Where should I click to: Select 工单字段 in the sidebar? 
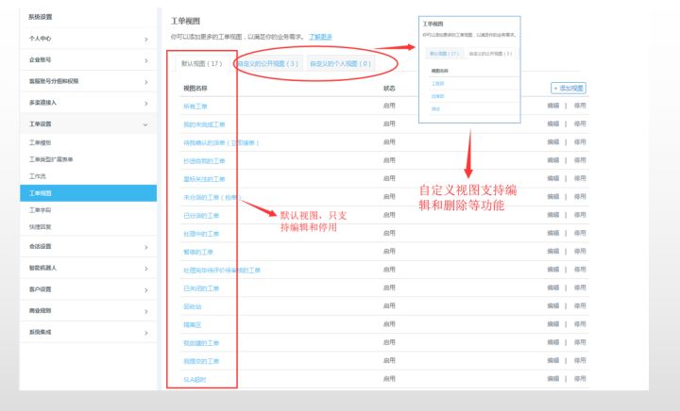point(40,210)
